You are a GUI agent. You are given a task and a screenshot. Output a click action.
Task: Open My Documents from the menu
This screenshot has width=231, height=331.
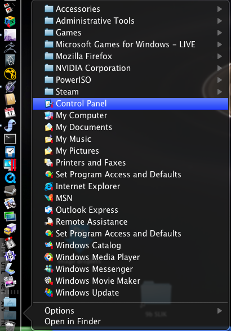pyautogui.click(x=130, y=127)
